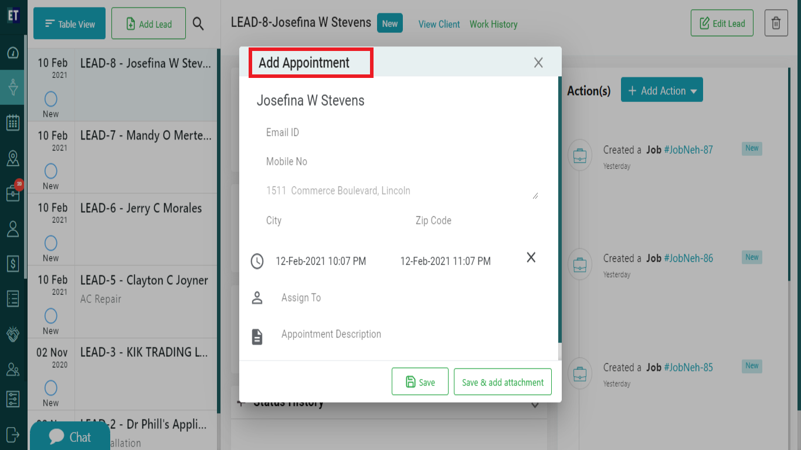Open the Add Action dropdown
801x450 pixels.
tap(661, 91)
